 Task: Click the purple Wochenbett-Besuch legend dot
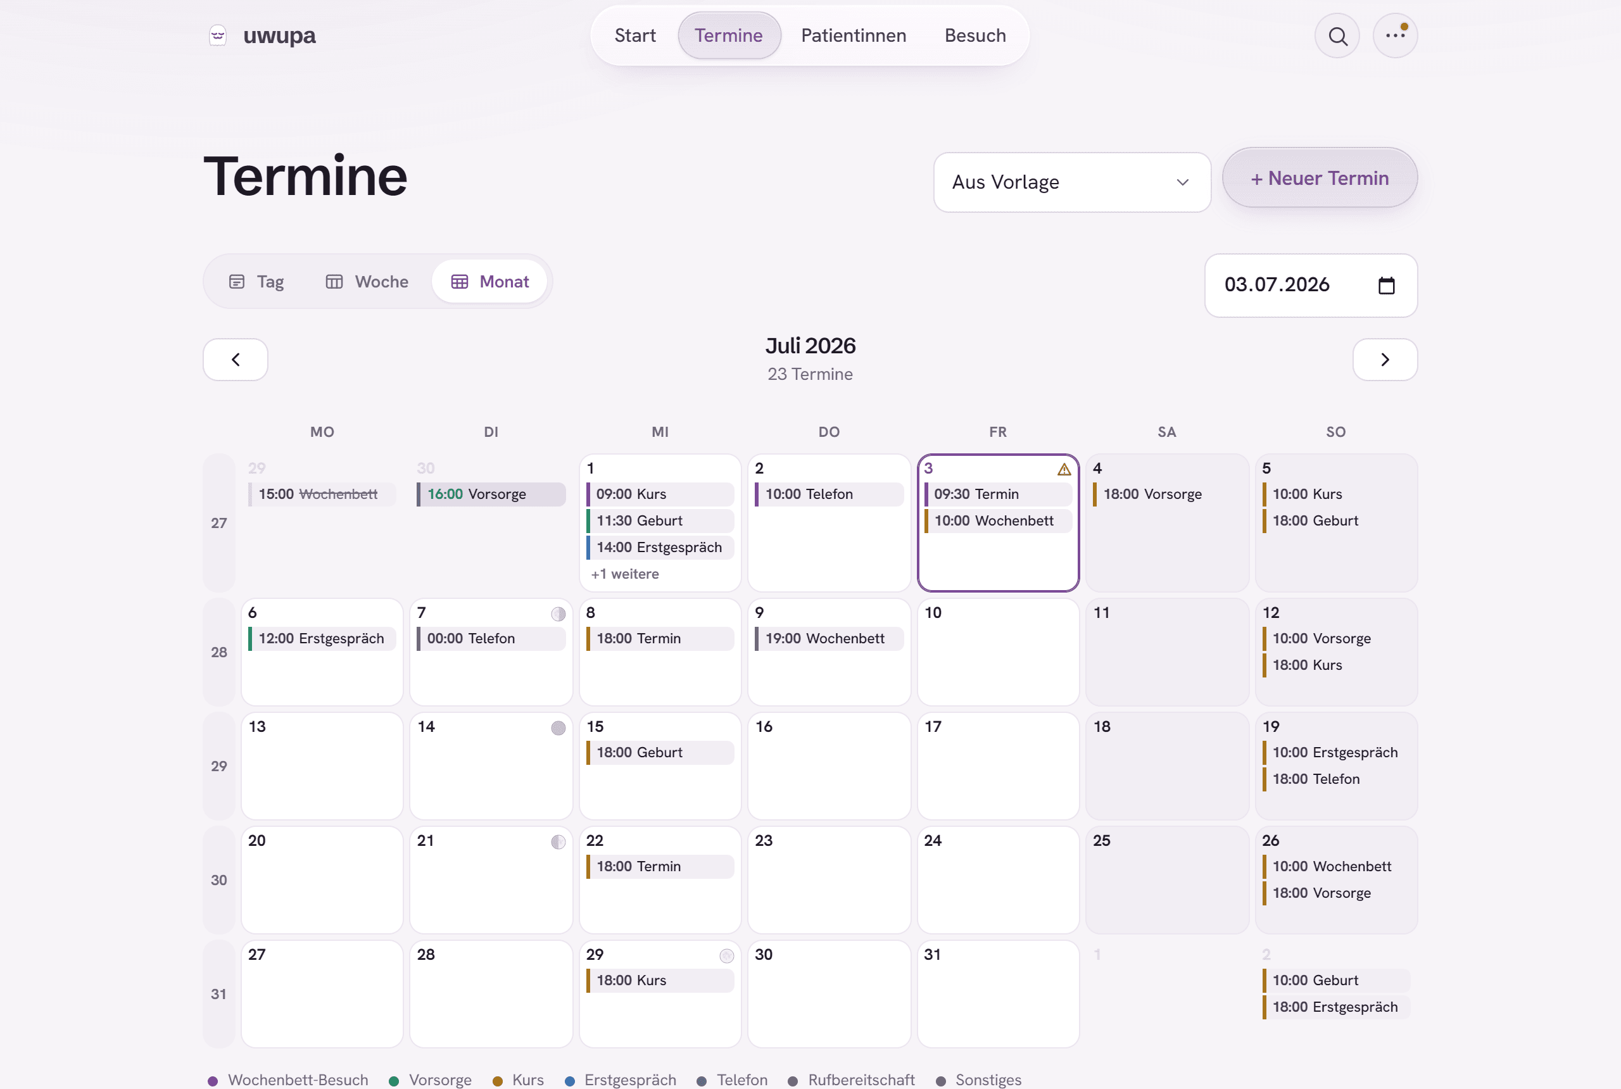(213, 1081)
